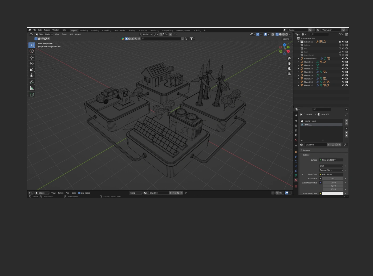Image resolution: width=373 pixels, height=276 pixels.
Task: Expand the Preview panel
Action: [x=306, y=150]
